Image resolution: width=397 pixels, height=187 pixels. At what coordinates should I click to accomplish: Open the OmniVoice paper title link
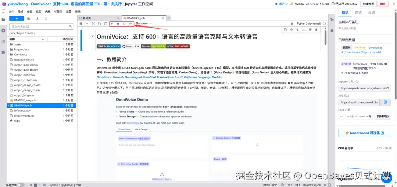[159, 77]
